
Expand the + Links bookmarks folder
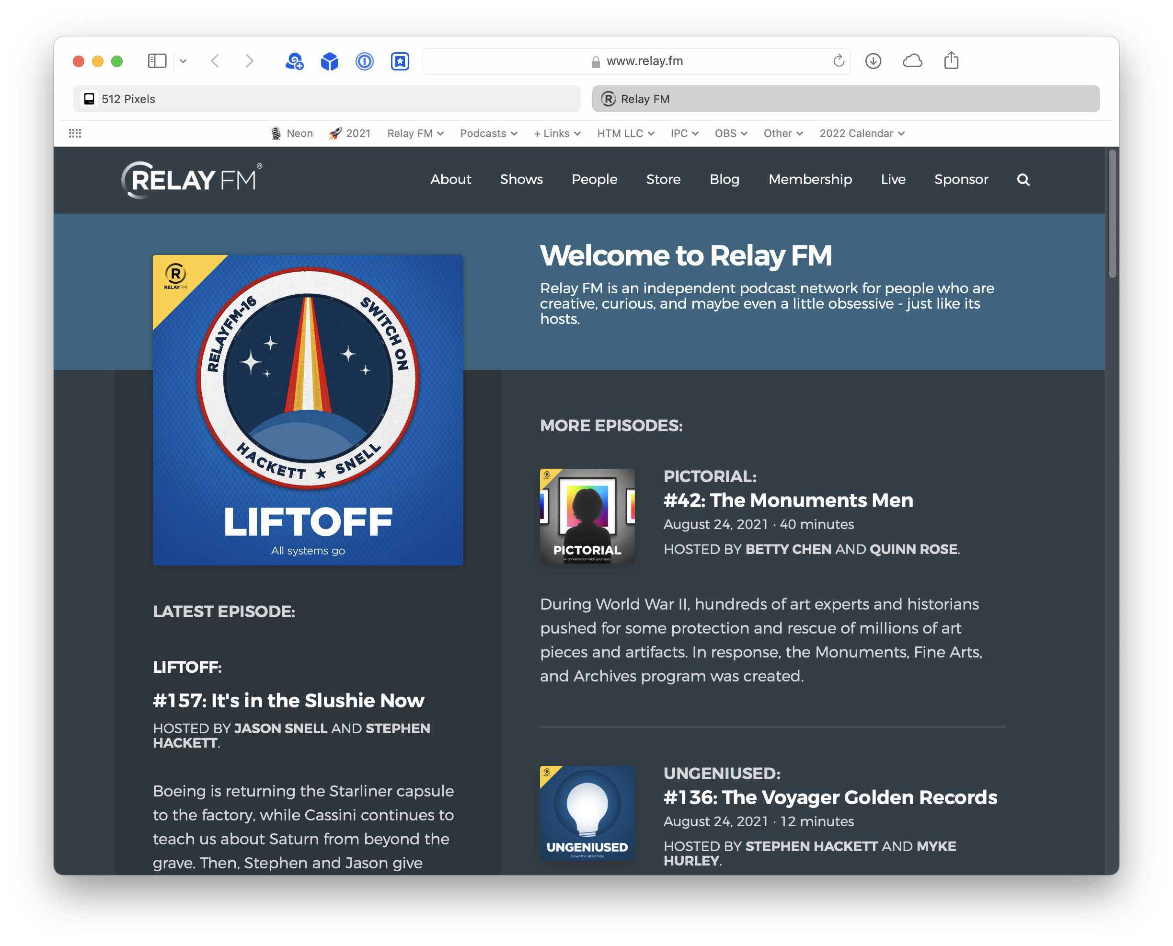click(x=557, y=133)
